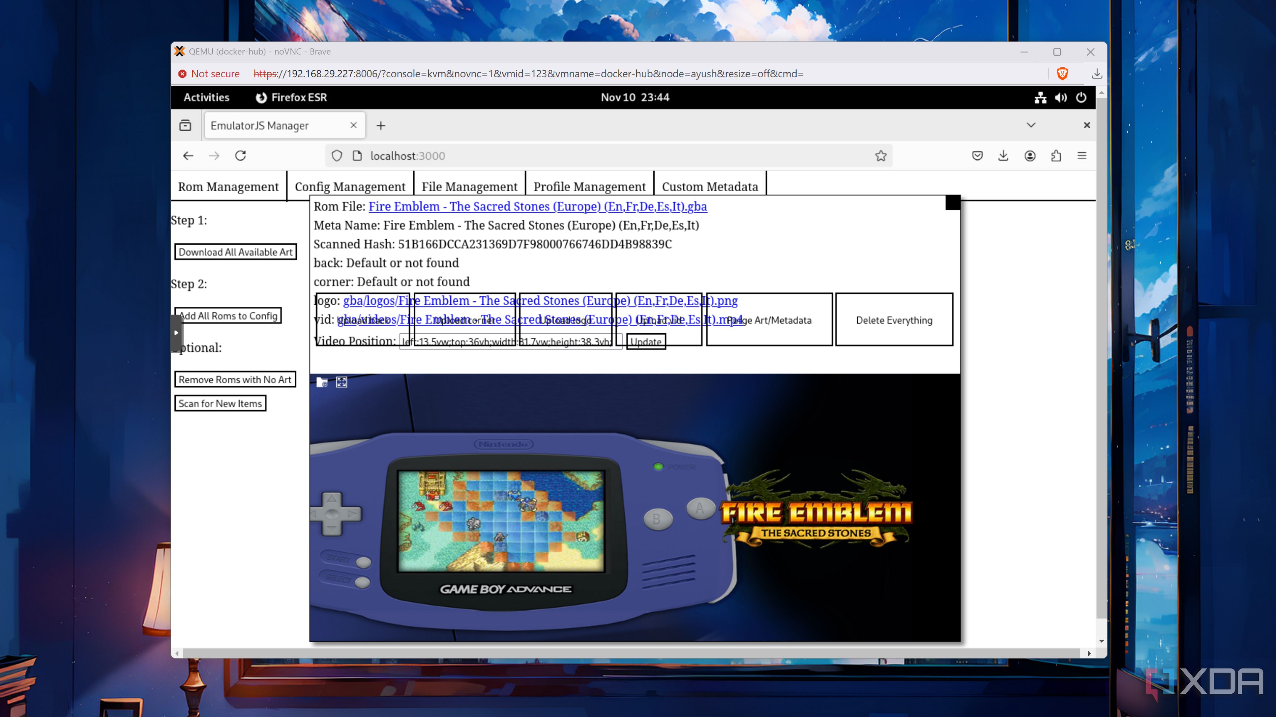Focus the localhost:3000 address field
Screen dimensions: 1276x717
point(608,156)
